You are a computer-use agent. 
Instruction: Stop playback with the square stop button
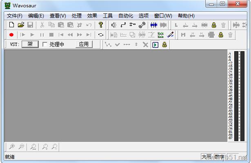[51, 35]
